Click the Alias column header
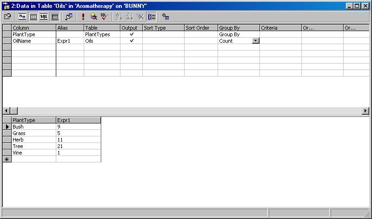 click(x=70, y=28)
